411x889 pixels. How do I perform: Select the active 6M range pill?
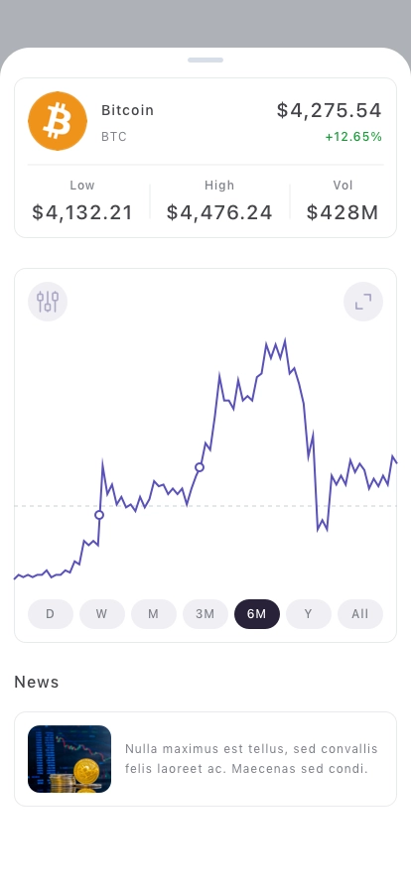(257, 614)
